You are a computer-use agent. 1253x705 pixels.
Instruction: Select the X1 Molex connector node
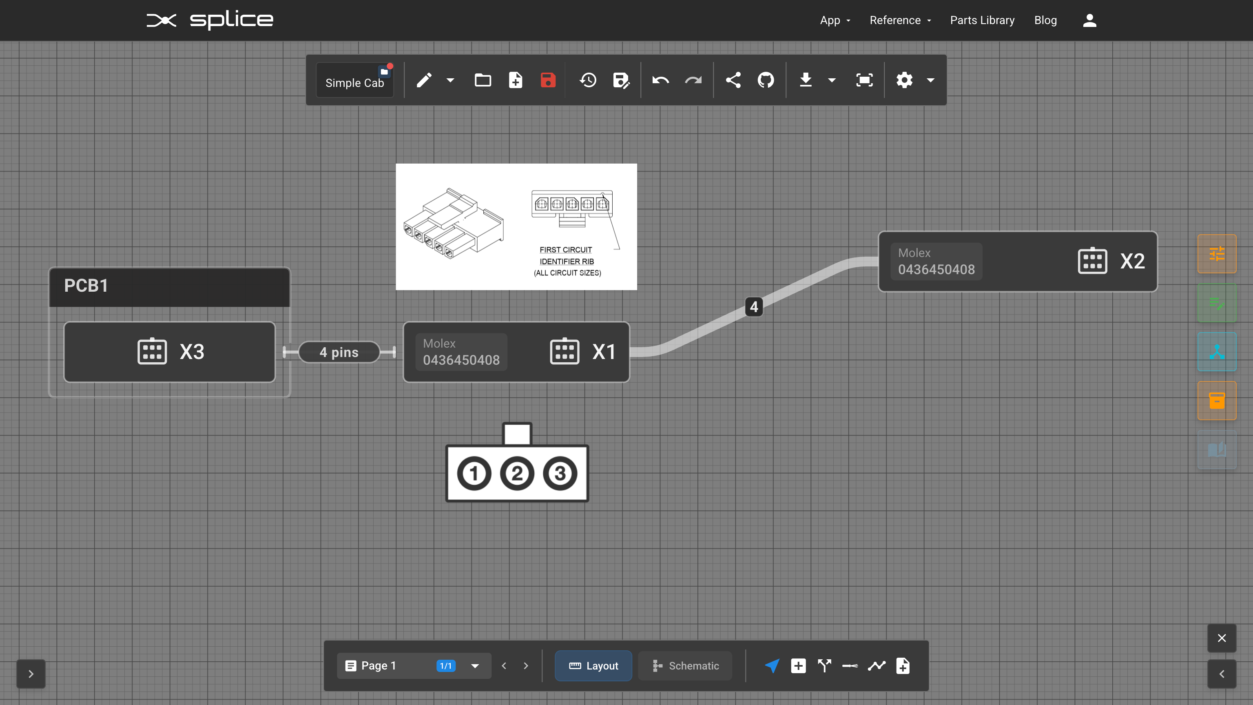coord(516,352)
